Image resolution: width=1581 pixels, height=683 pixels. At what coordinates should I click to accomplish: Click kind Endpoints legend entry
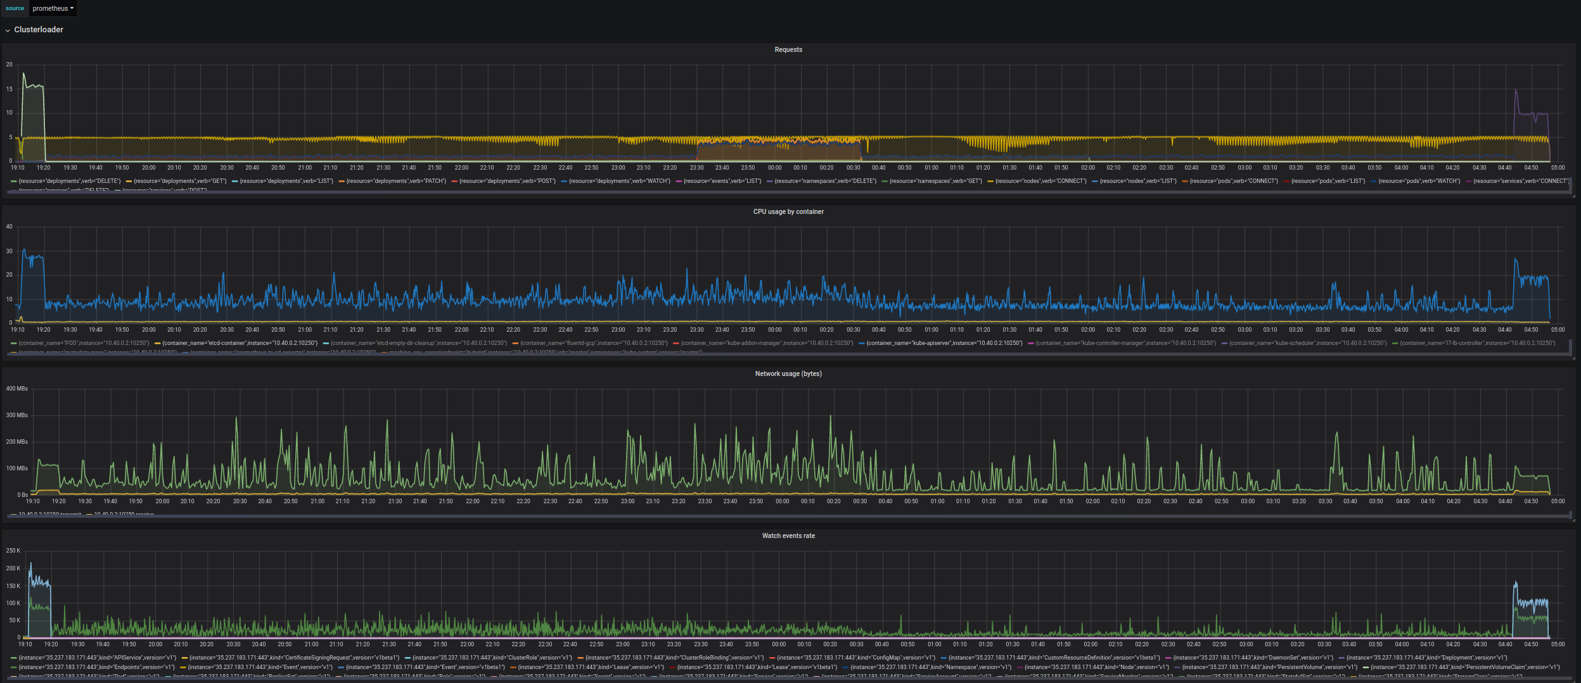96,667
